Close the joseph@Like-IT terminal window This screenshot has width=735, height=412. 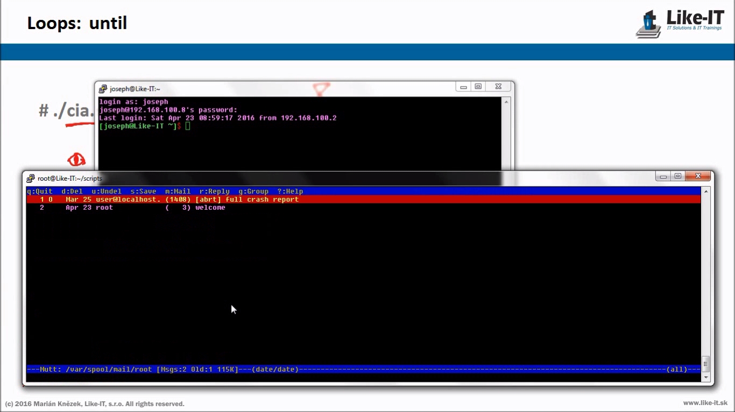tap(498, 87)
